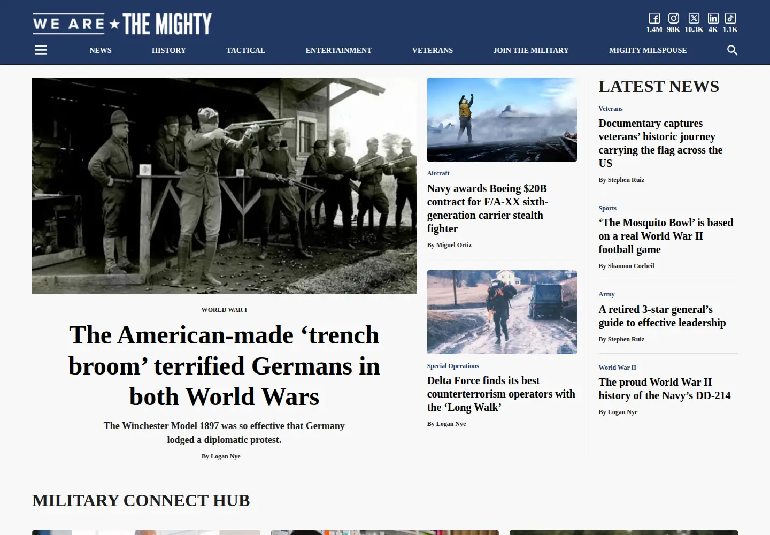Open the Instagram social icon
Screen dimensions: 770x535
point(674,18)
